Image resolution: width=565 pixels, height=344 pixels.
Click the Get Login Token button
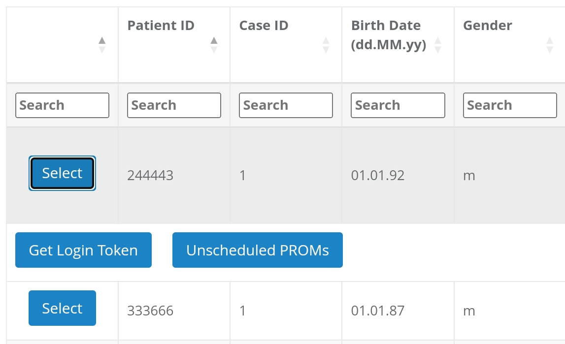83,250
